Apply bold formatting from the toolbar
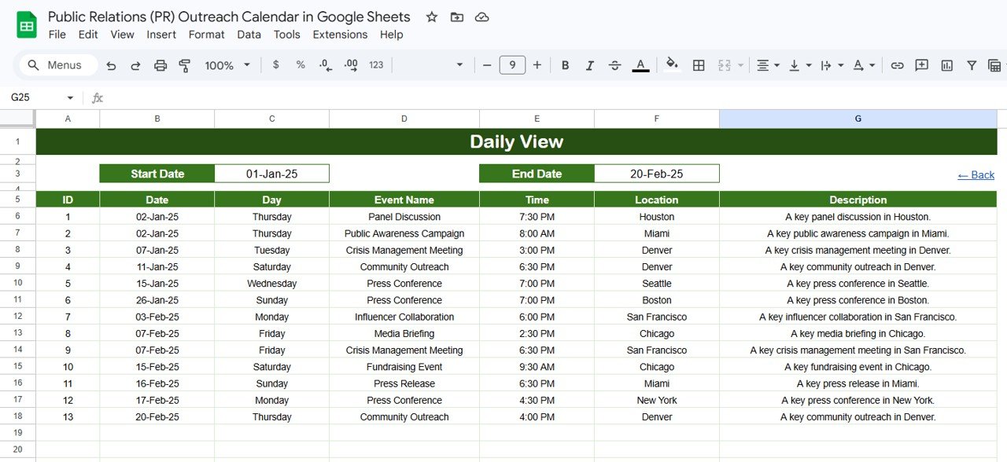Image resolution: width=1007 pixels, height=462 pixels. pyautogui.click(x=565, y=65)
